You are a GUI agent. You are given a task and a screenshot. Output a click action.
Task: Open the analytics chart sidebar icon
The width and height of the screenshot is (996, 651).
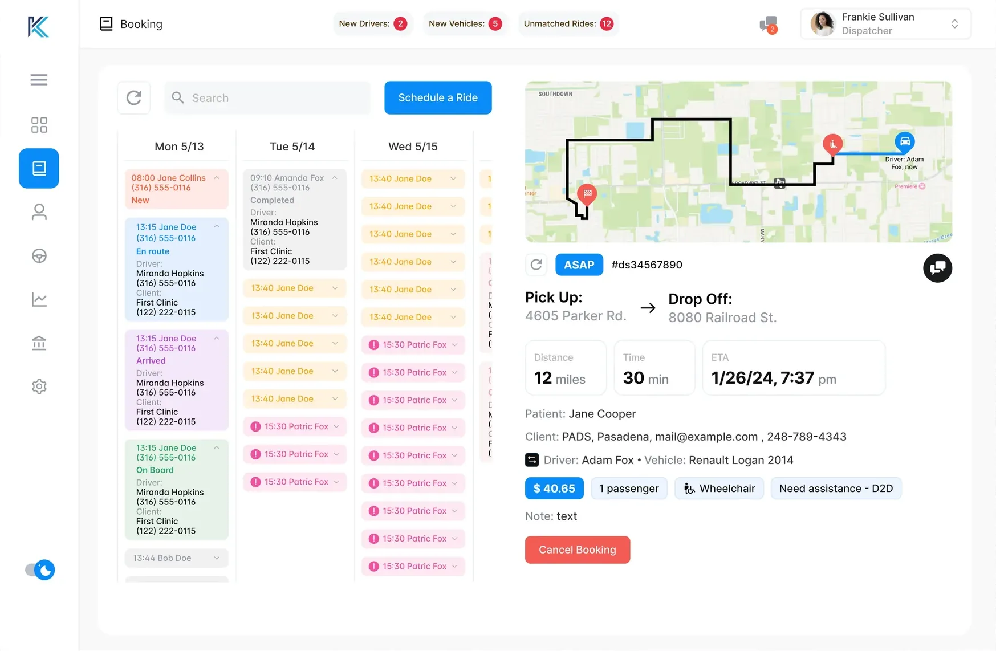pos(39,299)
